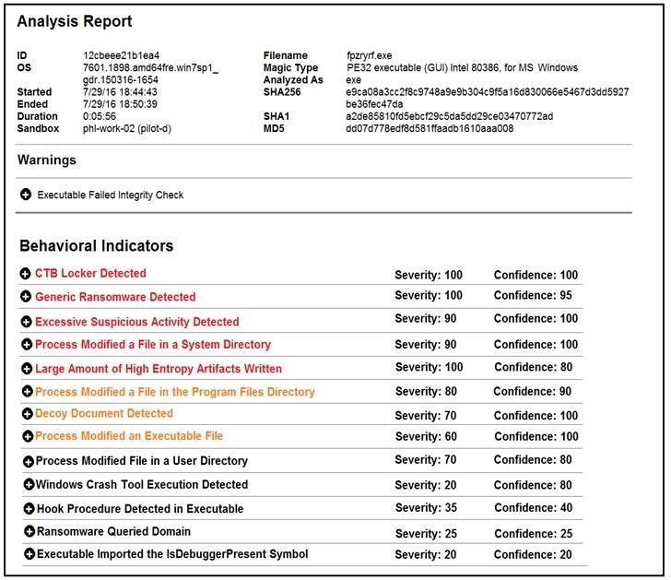Viewport: 671px width, 580px height.
Task: Click plus icon for Ransomware Queried Domain
Action: tap(29, 532)
